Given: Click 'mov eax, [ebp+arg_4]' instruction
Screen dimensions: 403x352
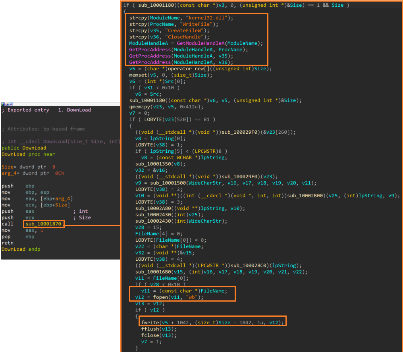Looking at the screenshot, I should point(37,198).
